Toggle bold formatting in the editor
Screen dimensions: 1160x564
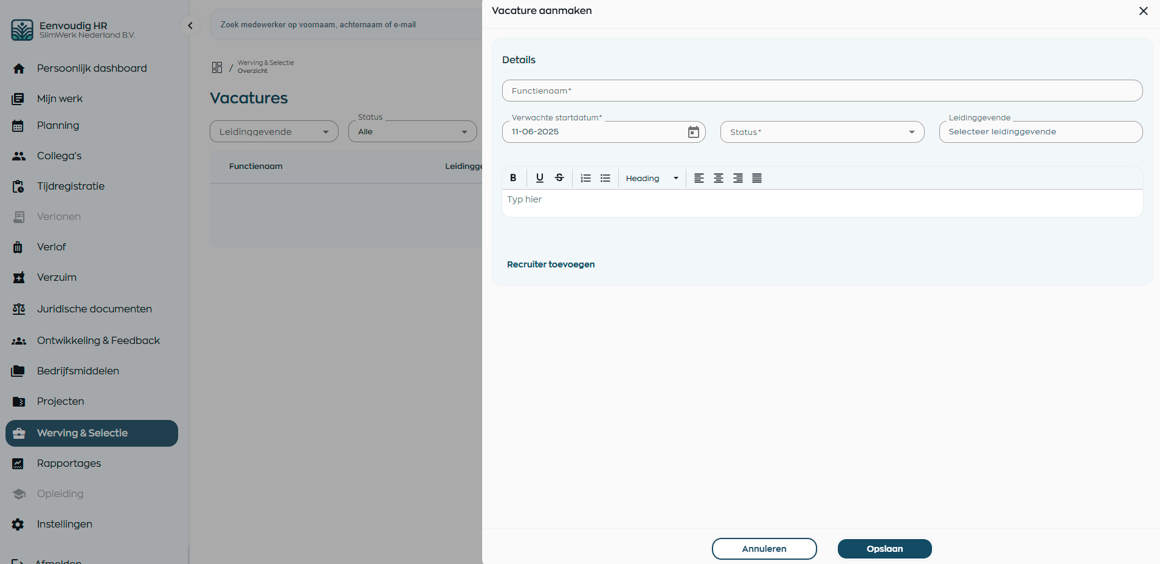click(513, 178)
